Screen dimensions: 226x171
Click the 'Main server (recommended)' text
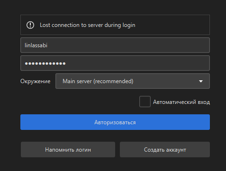pos(98,81)
